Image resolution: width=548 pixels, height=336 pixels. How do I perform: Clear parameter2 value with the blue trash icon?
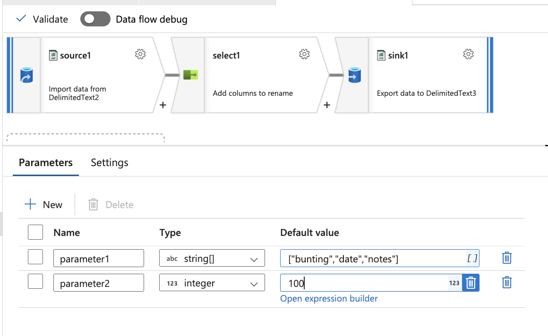point(470,283)
